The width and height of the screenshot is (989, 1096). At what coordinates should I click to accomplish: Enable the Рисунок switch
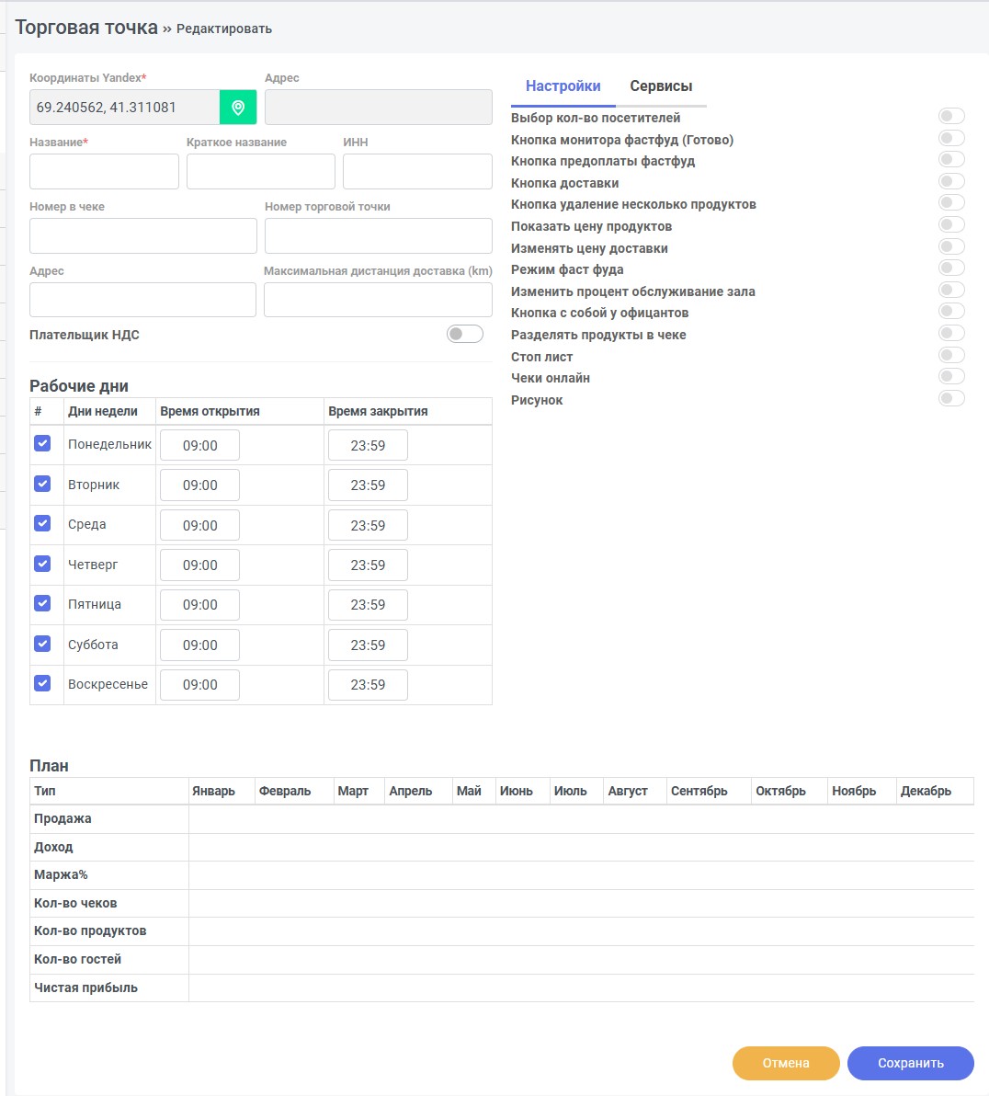pyautogui.click(x=951, y=398)
